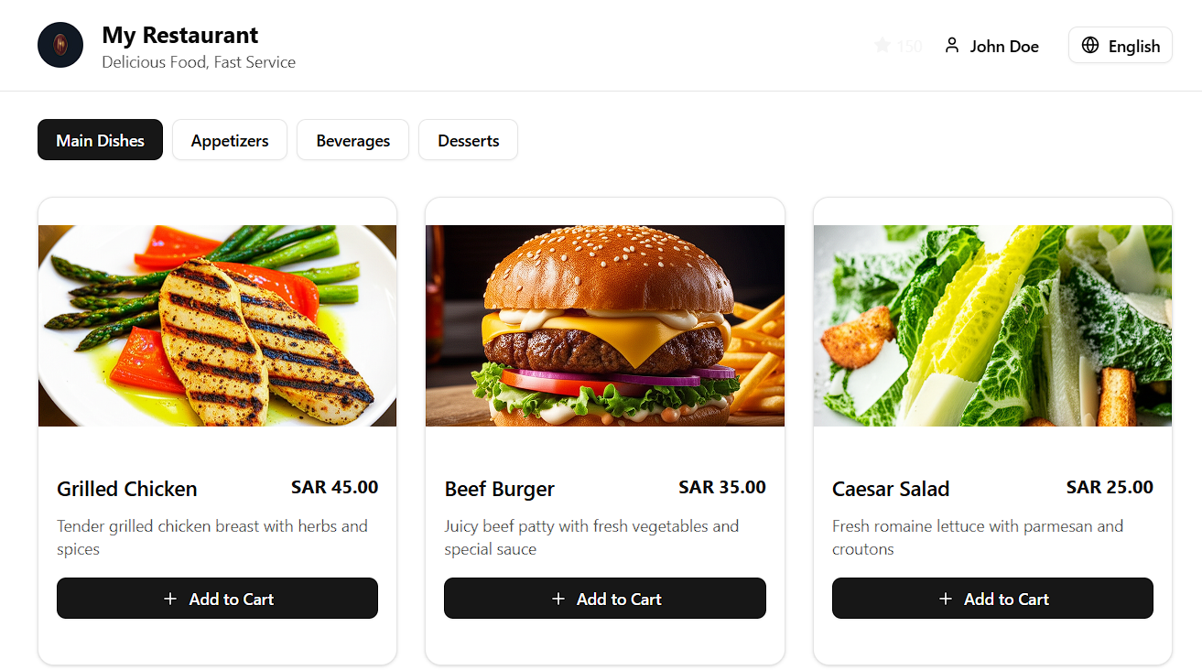1202x670 pixels.
Task: Open the Desserts category
Action: click(468, 140)
